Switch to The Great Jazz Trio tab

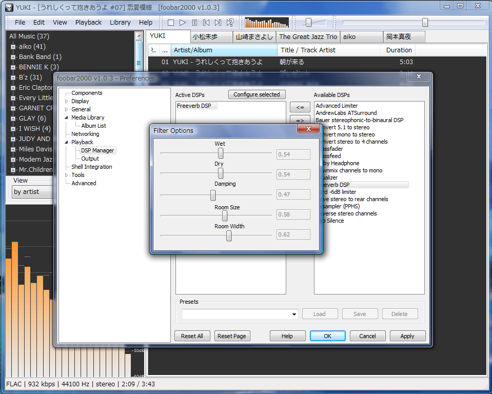(x=308, y=37)
